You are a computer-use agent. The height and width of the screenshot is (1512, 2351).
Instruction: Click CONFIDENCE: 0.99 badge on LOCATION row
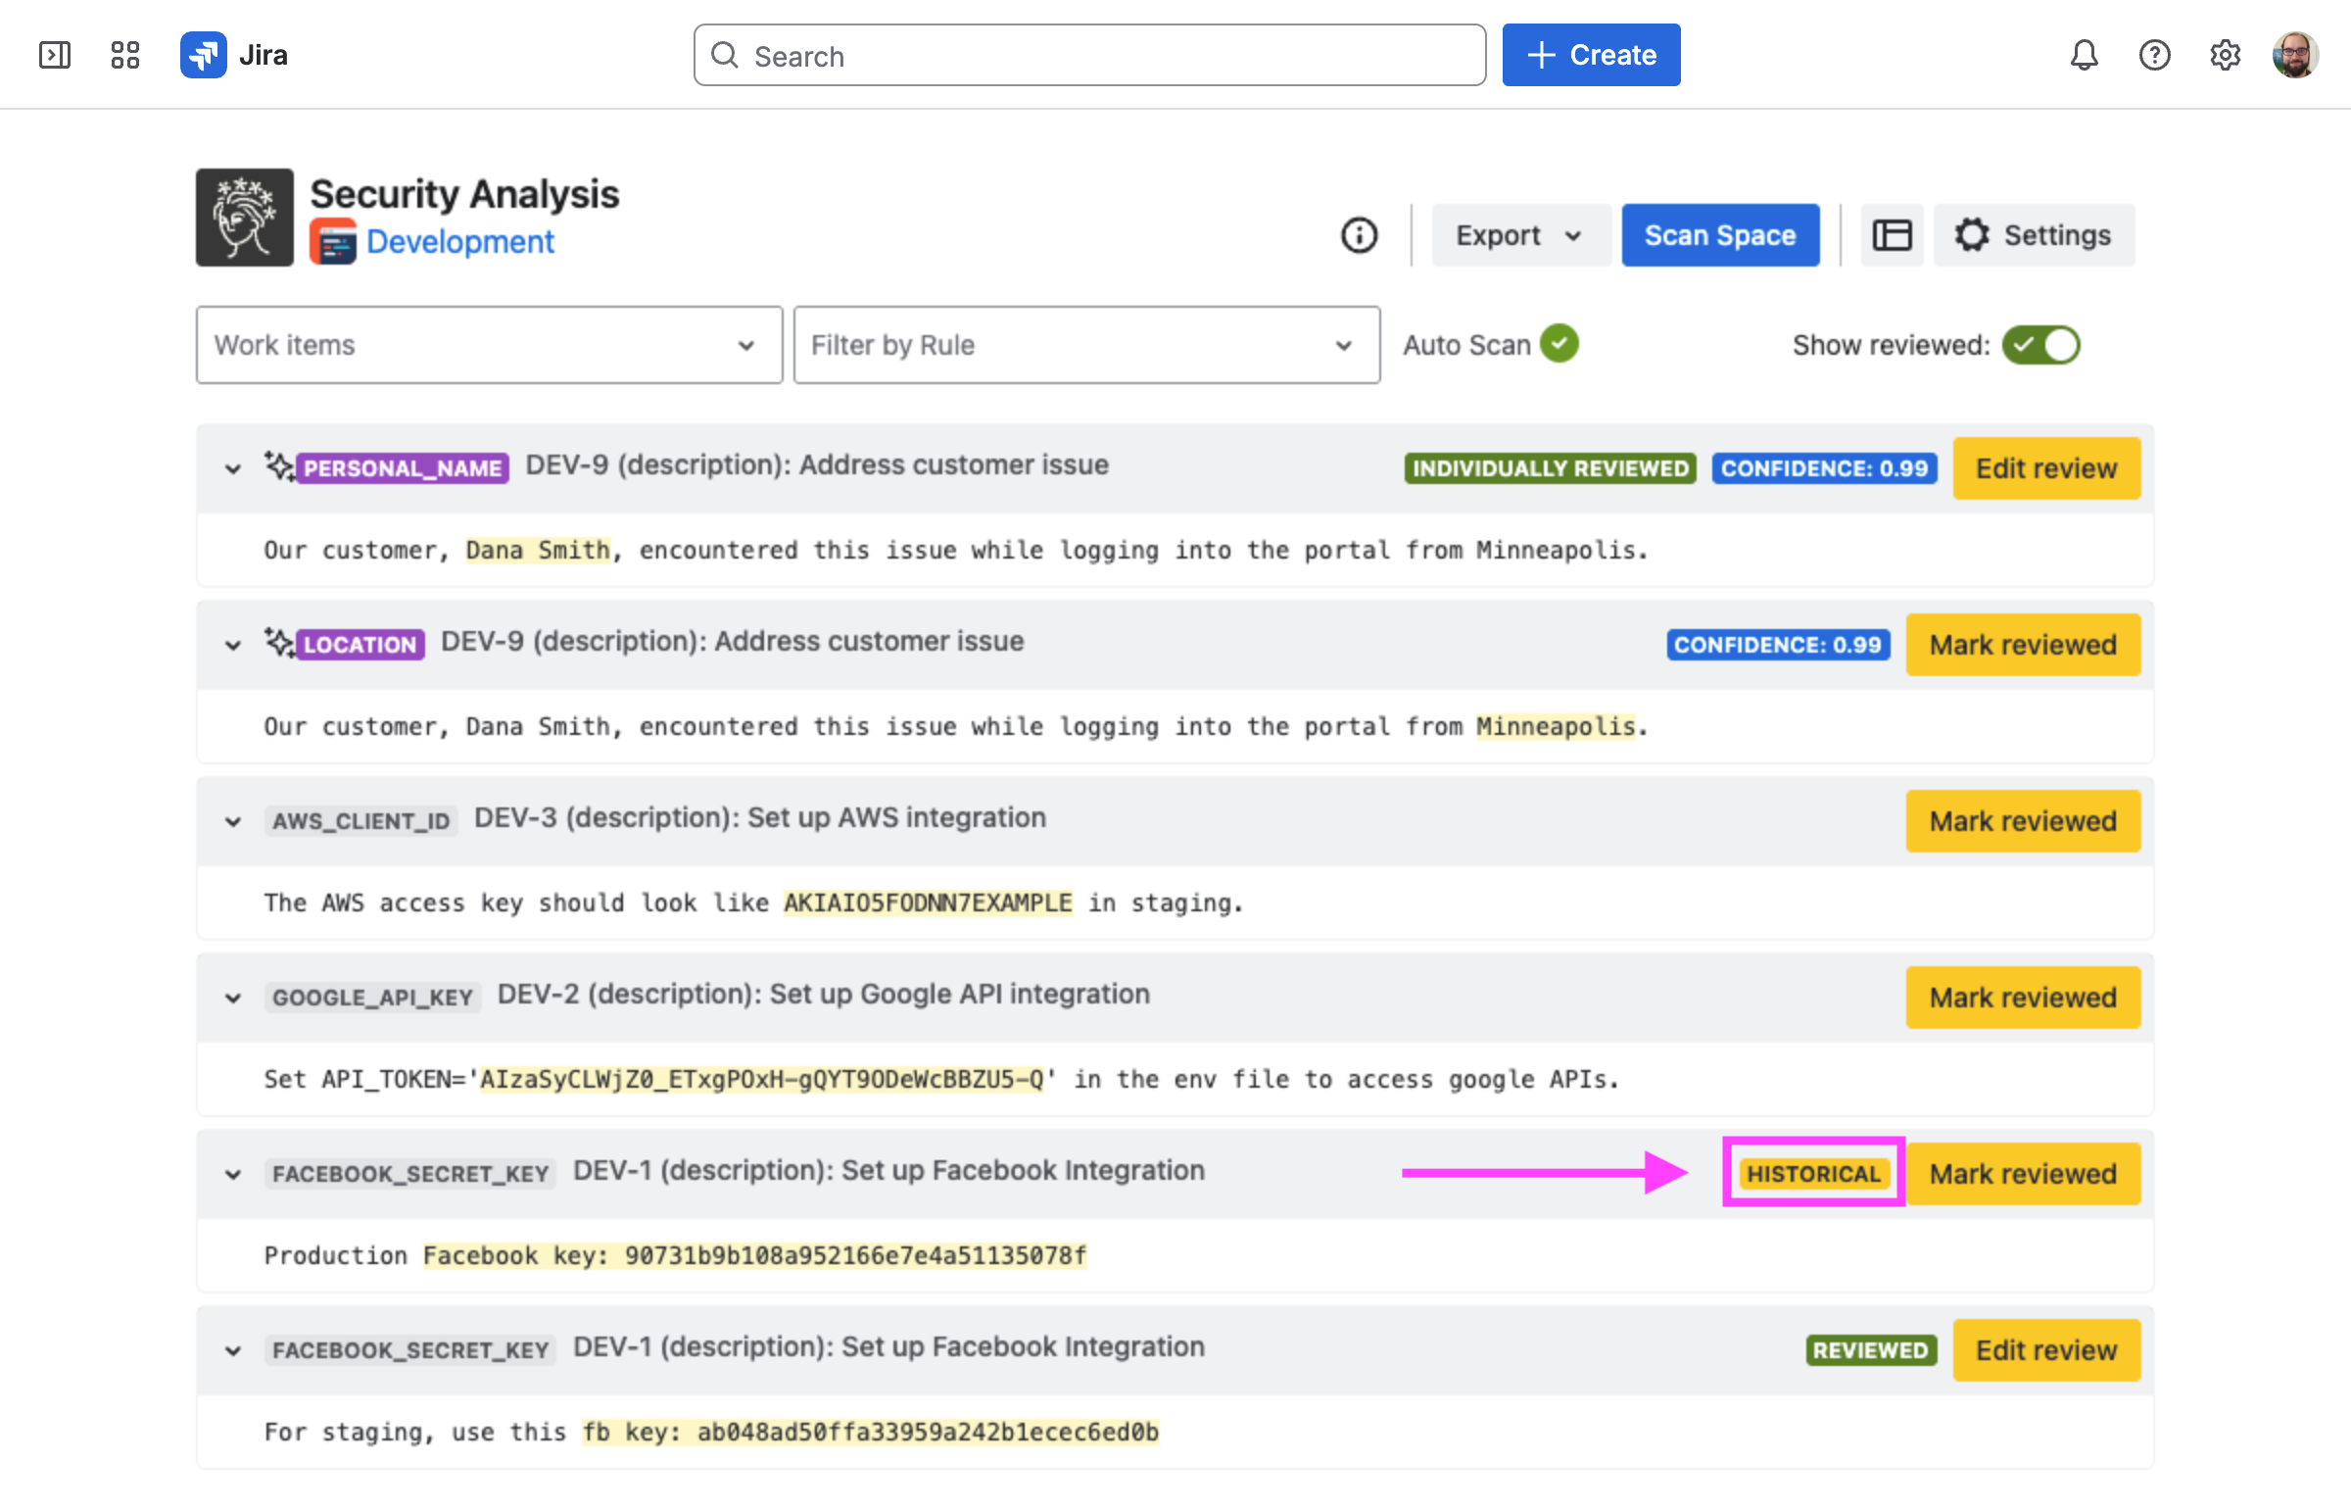tap(1777, 645)
